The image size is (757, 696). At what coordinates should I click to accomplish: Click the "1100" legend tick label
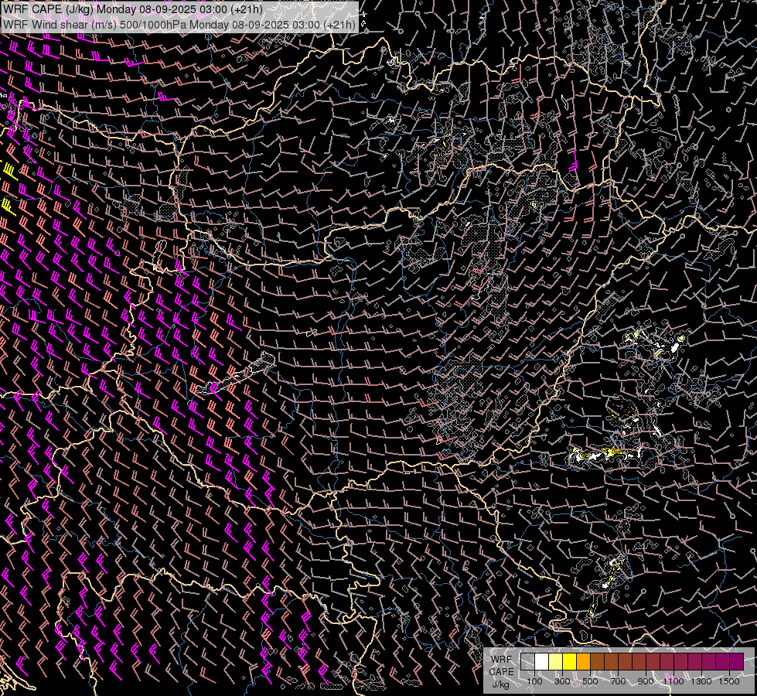[x=673, y=681]
